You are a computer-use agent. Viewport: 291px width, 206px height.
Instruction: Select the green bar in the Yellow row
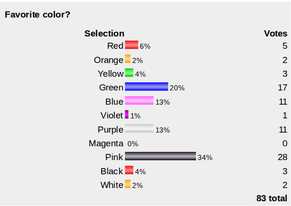[x=129, y=73]
